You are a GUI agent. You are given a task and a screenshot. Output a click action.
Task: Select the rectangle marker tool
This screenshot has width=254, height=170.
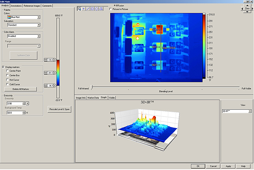click(x=92, y=9)
